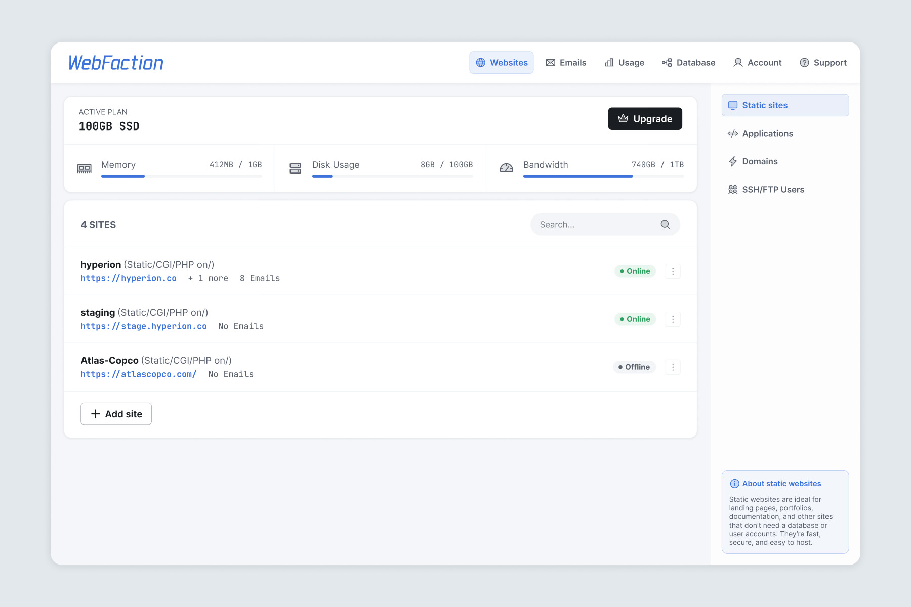Screen dimensions: 911x607
Task: Click the bar chart icon beside Usage
Action: 609,63
